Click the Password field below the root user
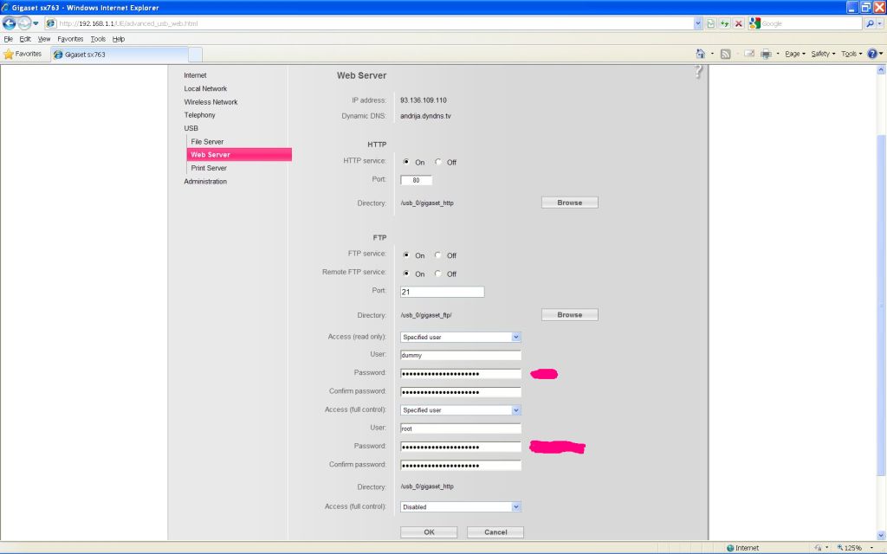The height and width of the screenshot is (554, 887). (x=460, y=448)
